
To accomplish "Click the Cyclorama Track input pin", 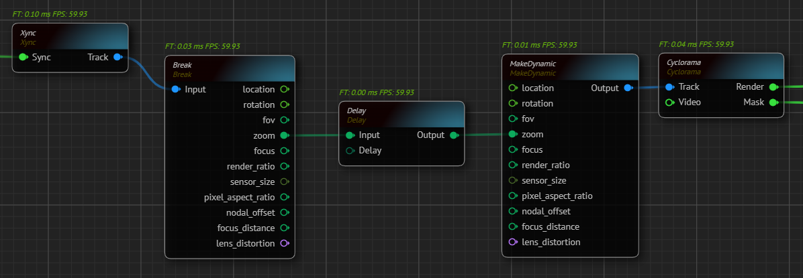I will pos(669,87).
